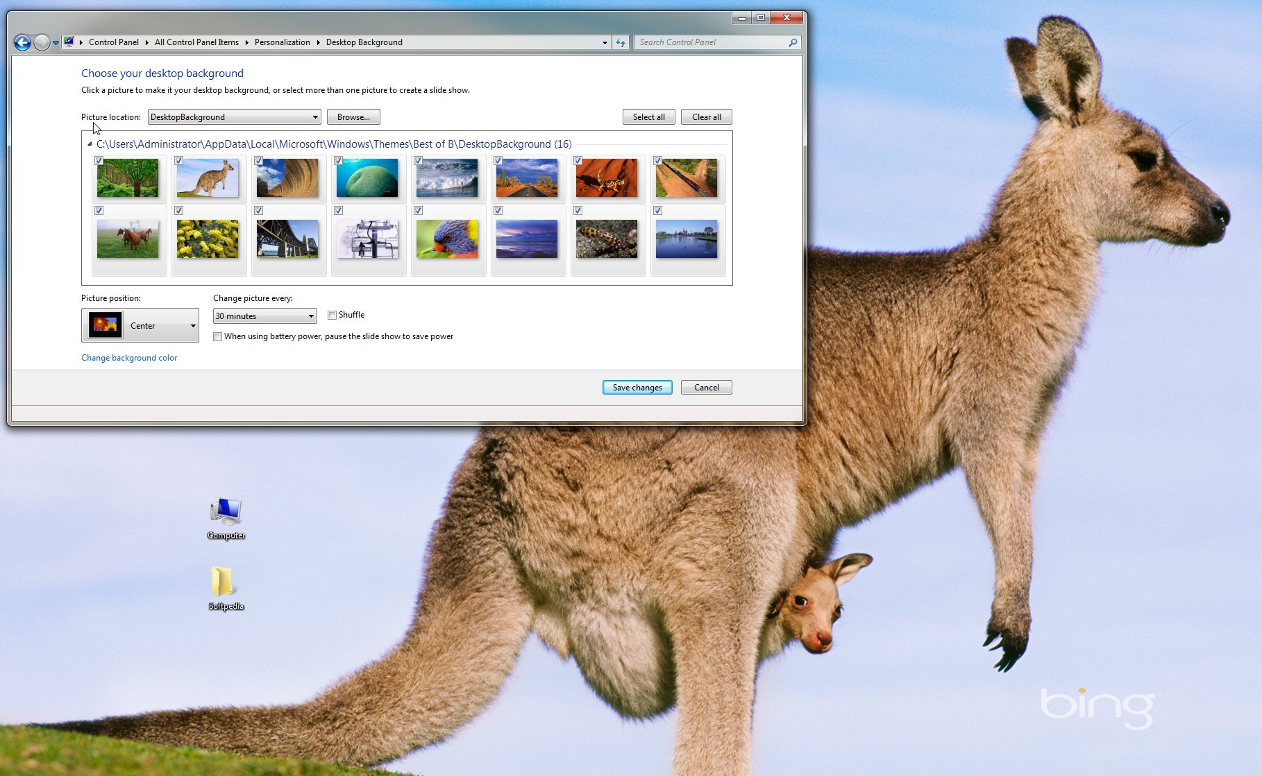Select the yellow wattle flowers wallpaper
This screenshot has width=1262, height=776.
point(208,239)
